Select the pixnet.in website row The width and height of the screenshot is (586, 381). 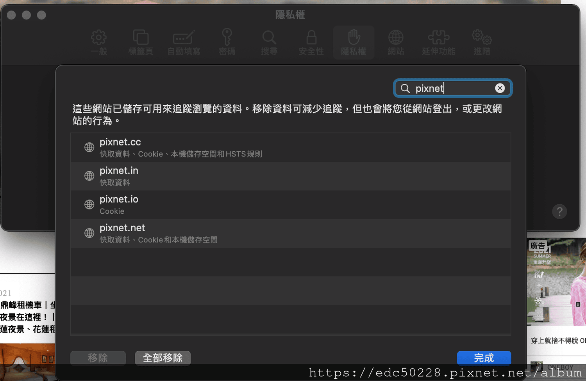(x=291, y=176)
